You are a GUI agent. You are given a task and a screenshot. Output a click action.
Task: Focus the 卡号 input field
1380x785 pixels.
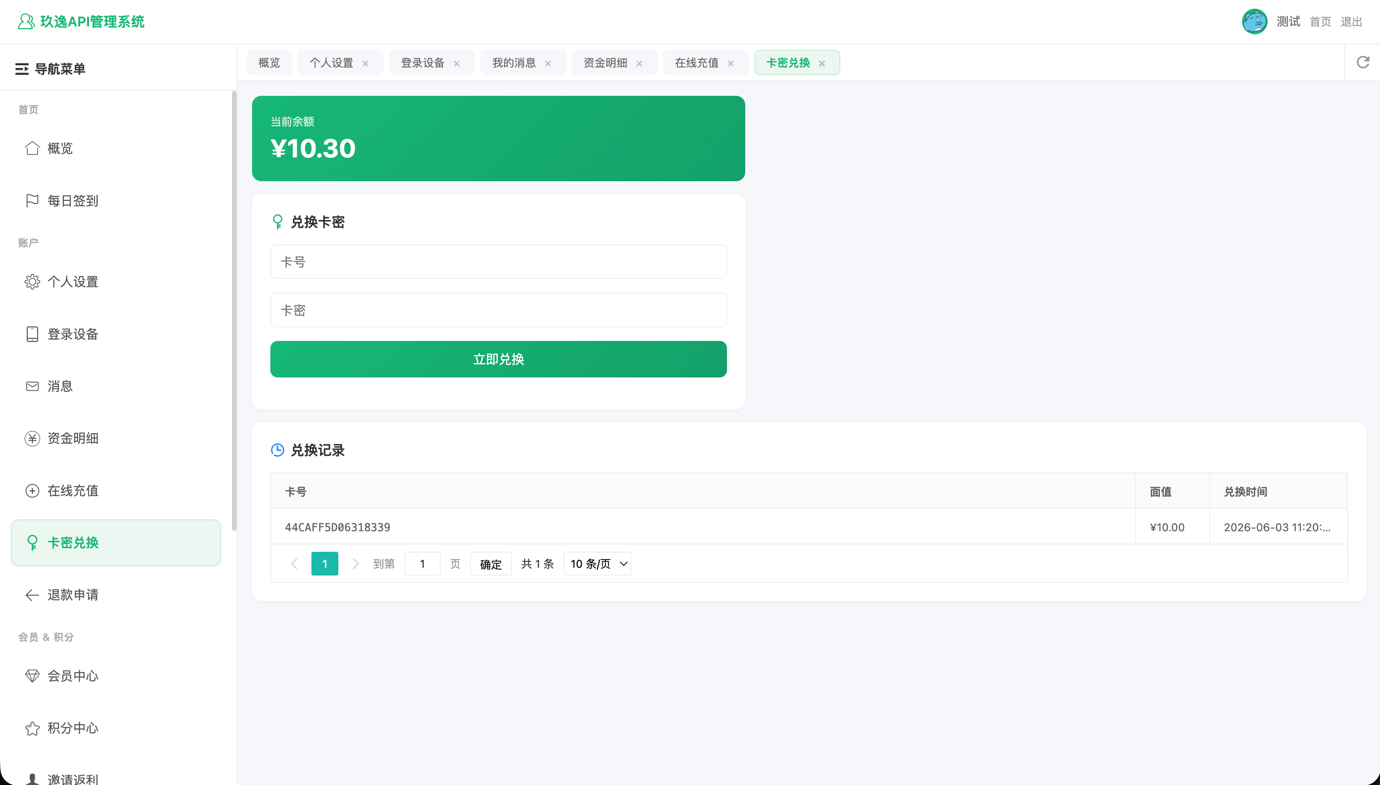498,262
